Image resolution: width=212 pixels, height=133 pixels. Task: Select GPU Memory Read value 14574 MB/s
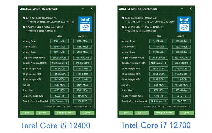[x=159, y=41]
